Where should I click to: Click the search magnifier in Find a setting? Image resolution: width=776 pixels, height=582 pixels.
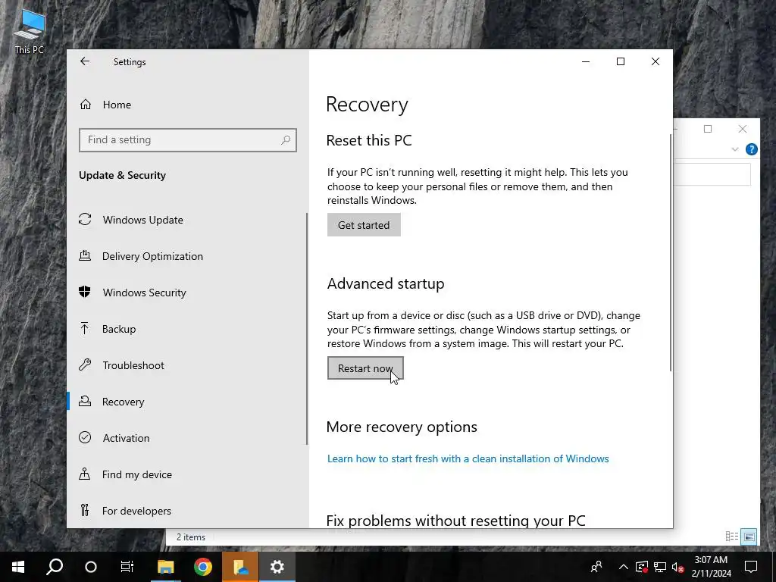tap(286, 140)
